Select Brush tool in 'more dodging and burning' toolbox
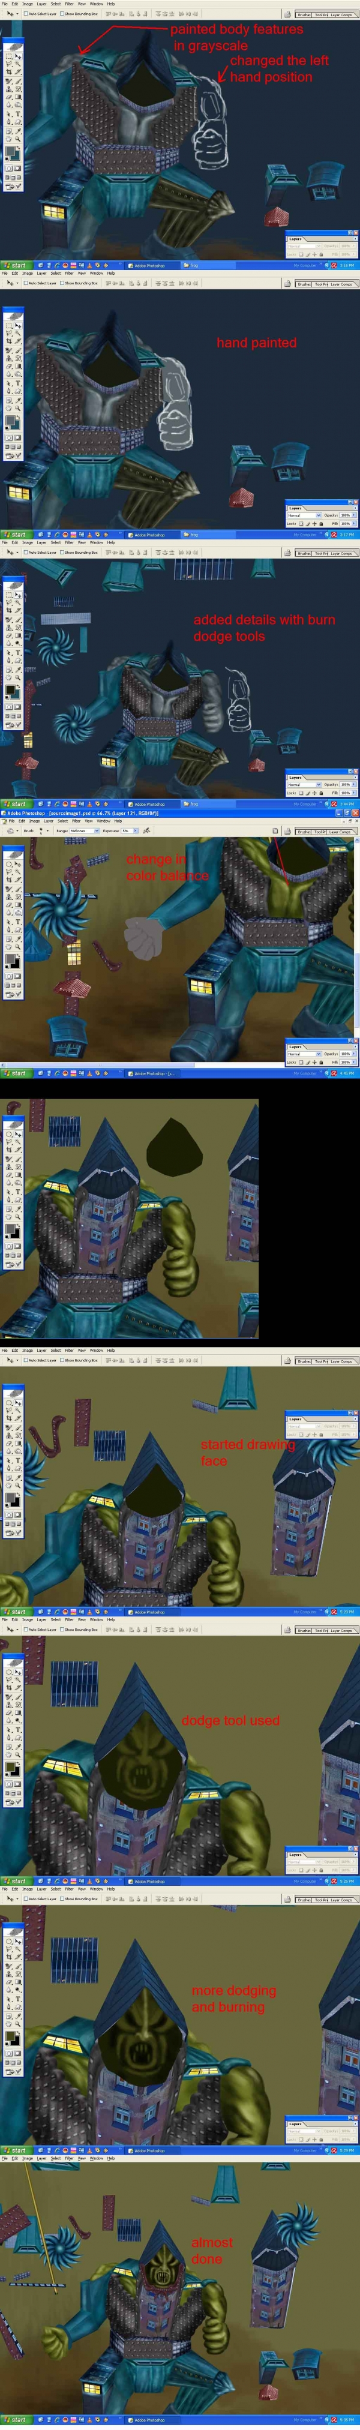 (x=18, y=1967)
